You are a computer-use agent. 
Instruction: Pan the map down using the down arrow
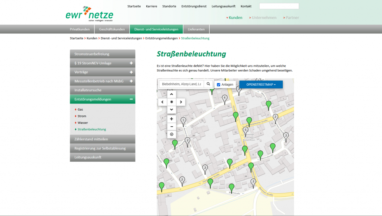click(171, 109)
